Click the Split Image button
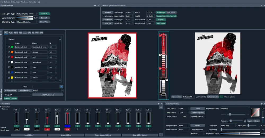Viewport: 265px width, 138px height. pyautogui.click(x=161, y=23)
